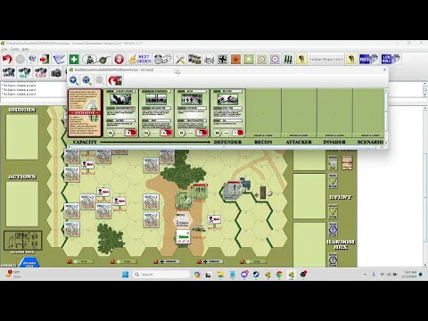Click the blue PRO dice roll icon
The height and width of the screenshot is (321, 428).
(368, 59)
